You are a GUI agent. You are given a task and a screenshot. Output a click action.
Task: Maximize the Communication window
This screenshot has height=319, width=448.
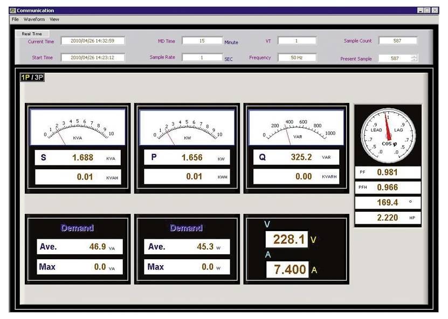[x=428, y=11]
